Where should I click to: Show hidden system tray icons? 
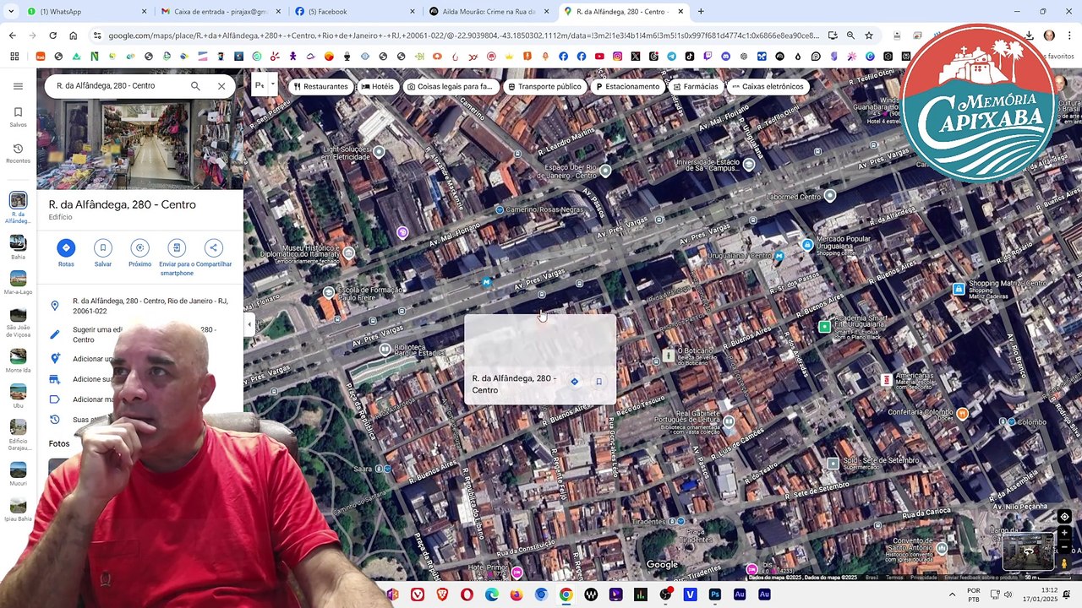click(953, 594)
